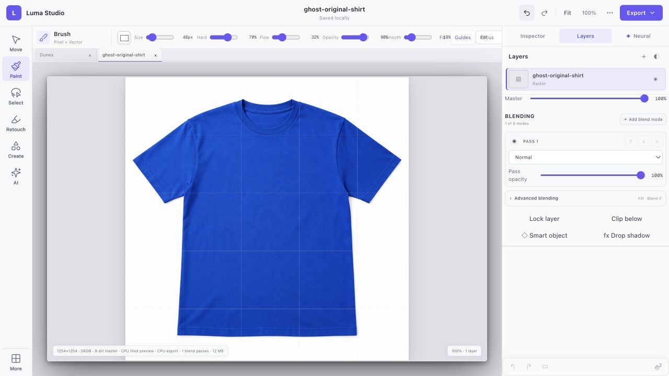
Task: Open the Export dropdown
Action: (641, 13)
